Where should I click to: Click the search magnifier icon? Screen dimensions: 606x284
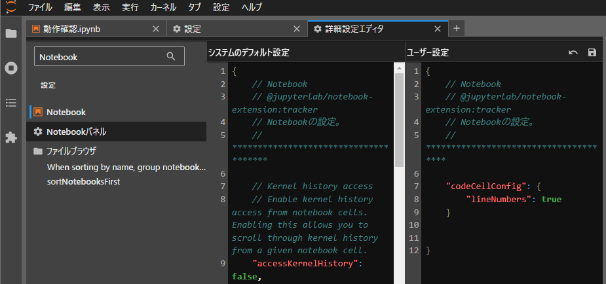[x=171, y=57]
